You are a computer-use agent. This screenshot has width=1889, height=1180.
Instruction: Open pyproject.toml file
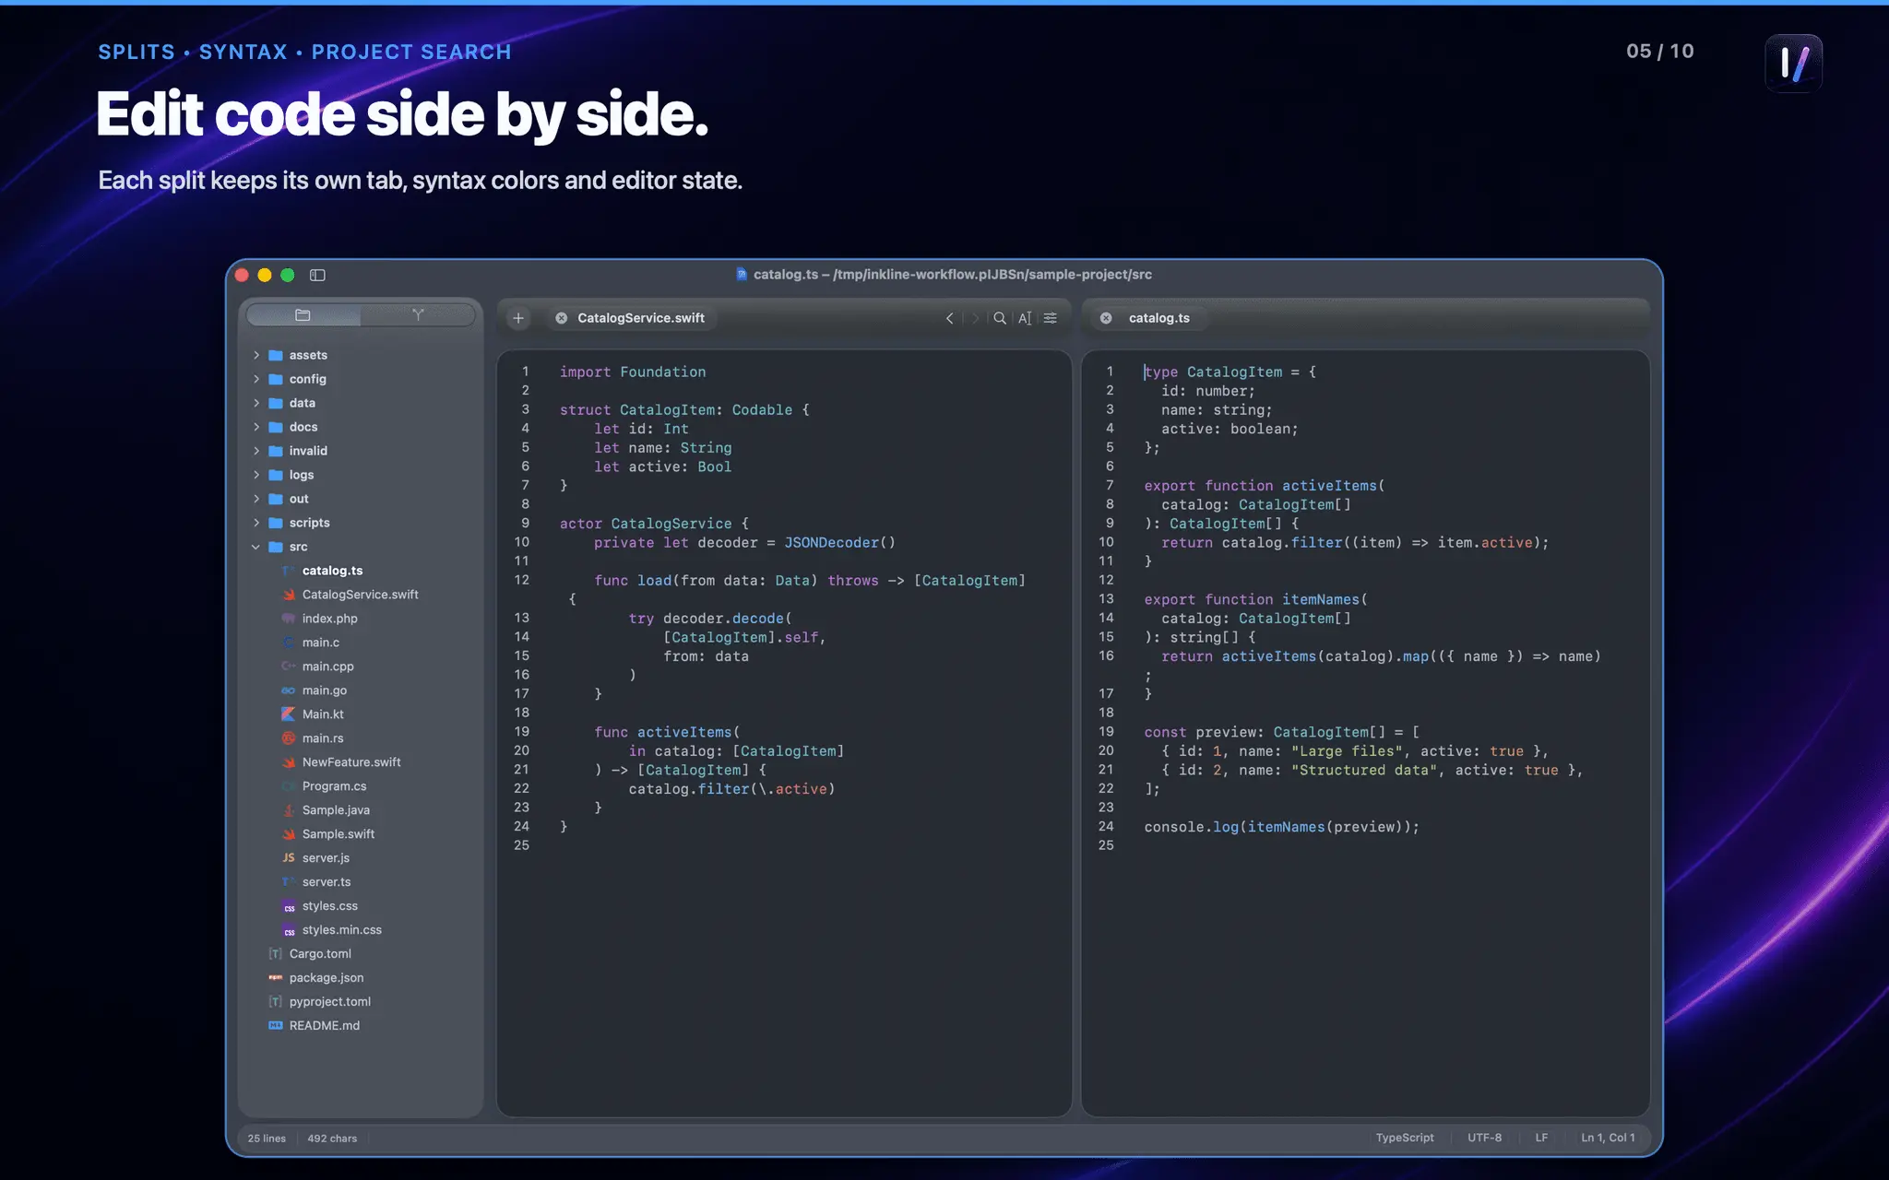pyautogui.click(x=329, y=1002)
